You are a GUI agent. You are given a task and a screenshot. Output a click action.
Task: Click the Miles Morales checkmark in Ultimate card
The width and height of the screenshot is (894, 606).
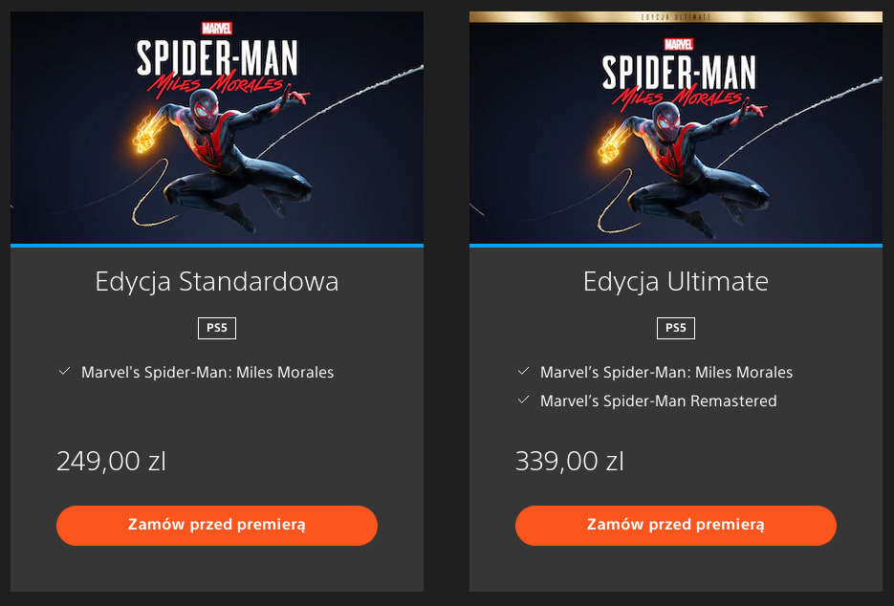[x=523, y=371]
